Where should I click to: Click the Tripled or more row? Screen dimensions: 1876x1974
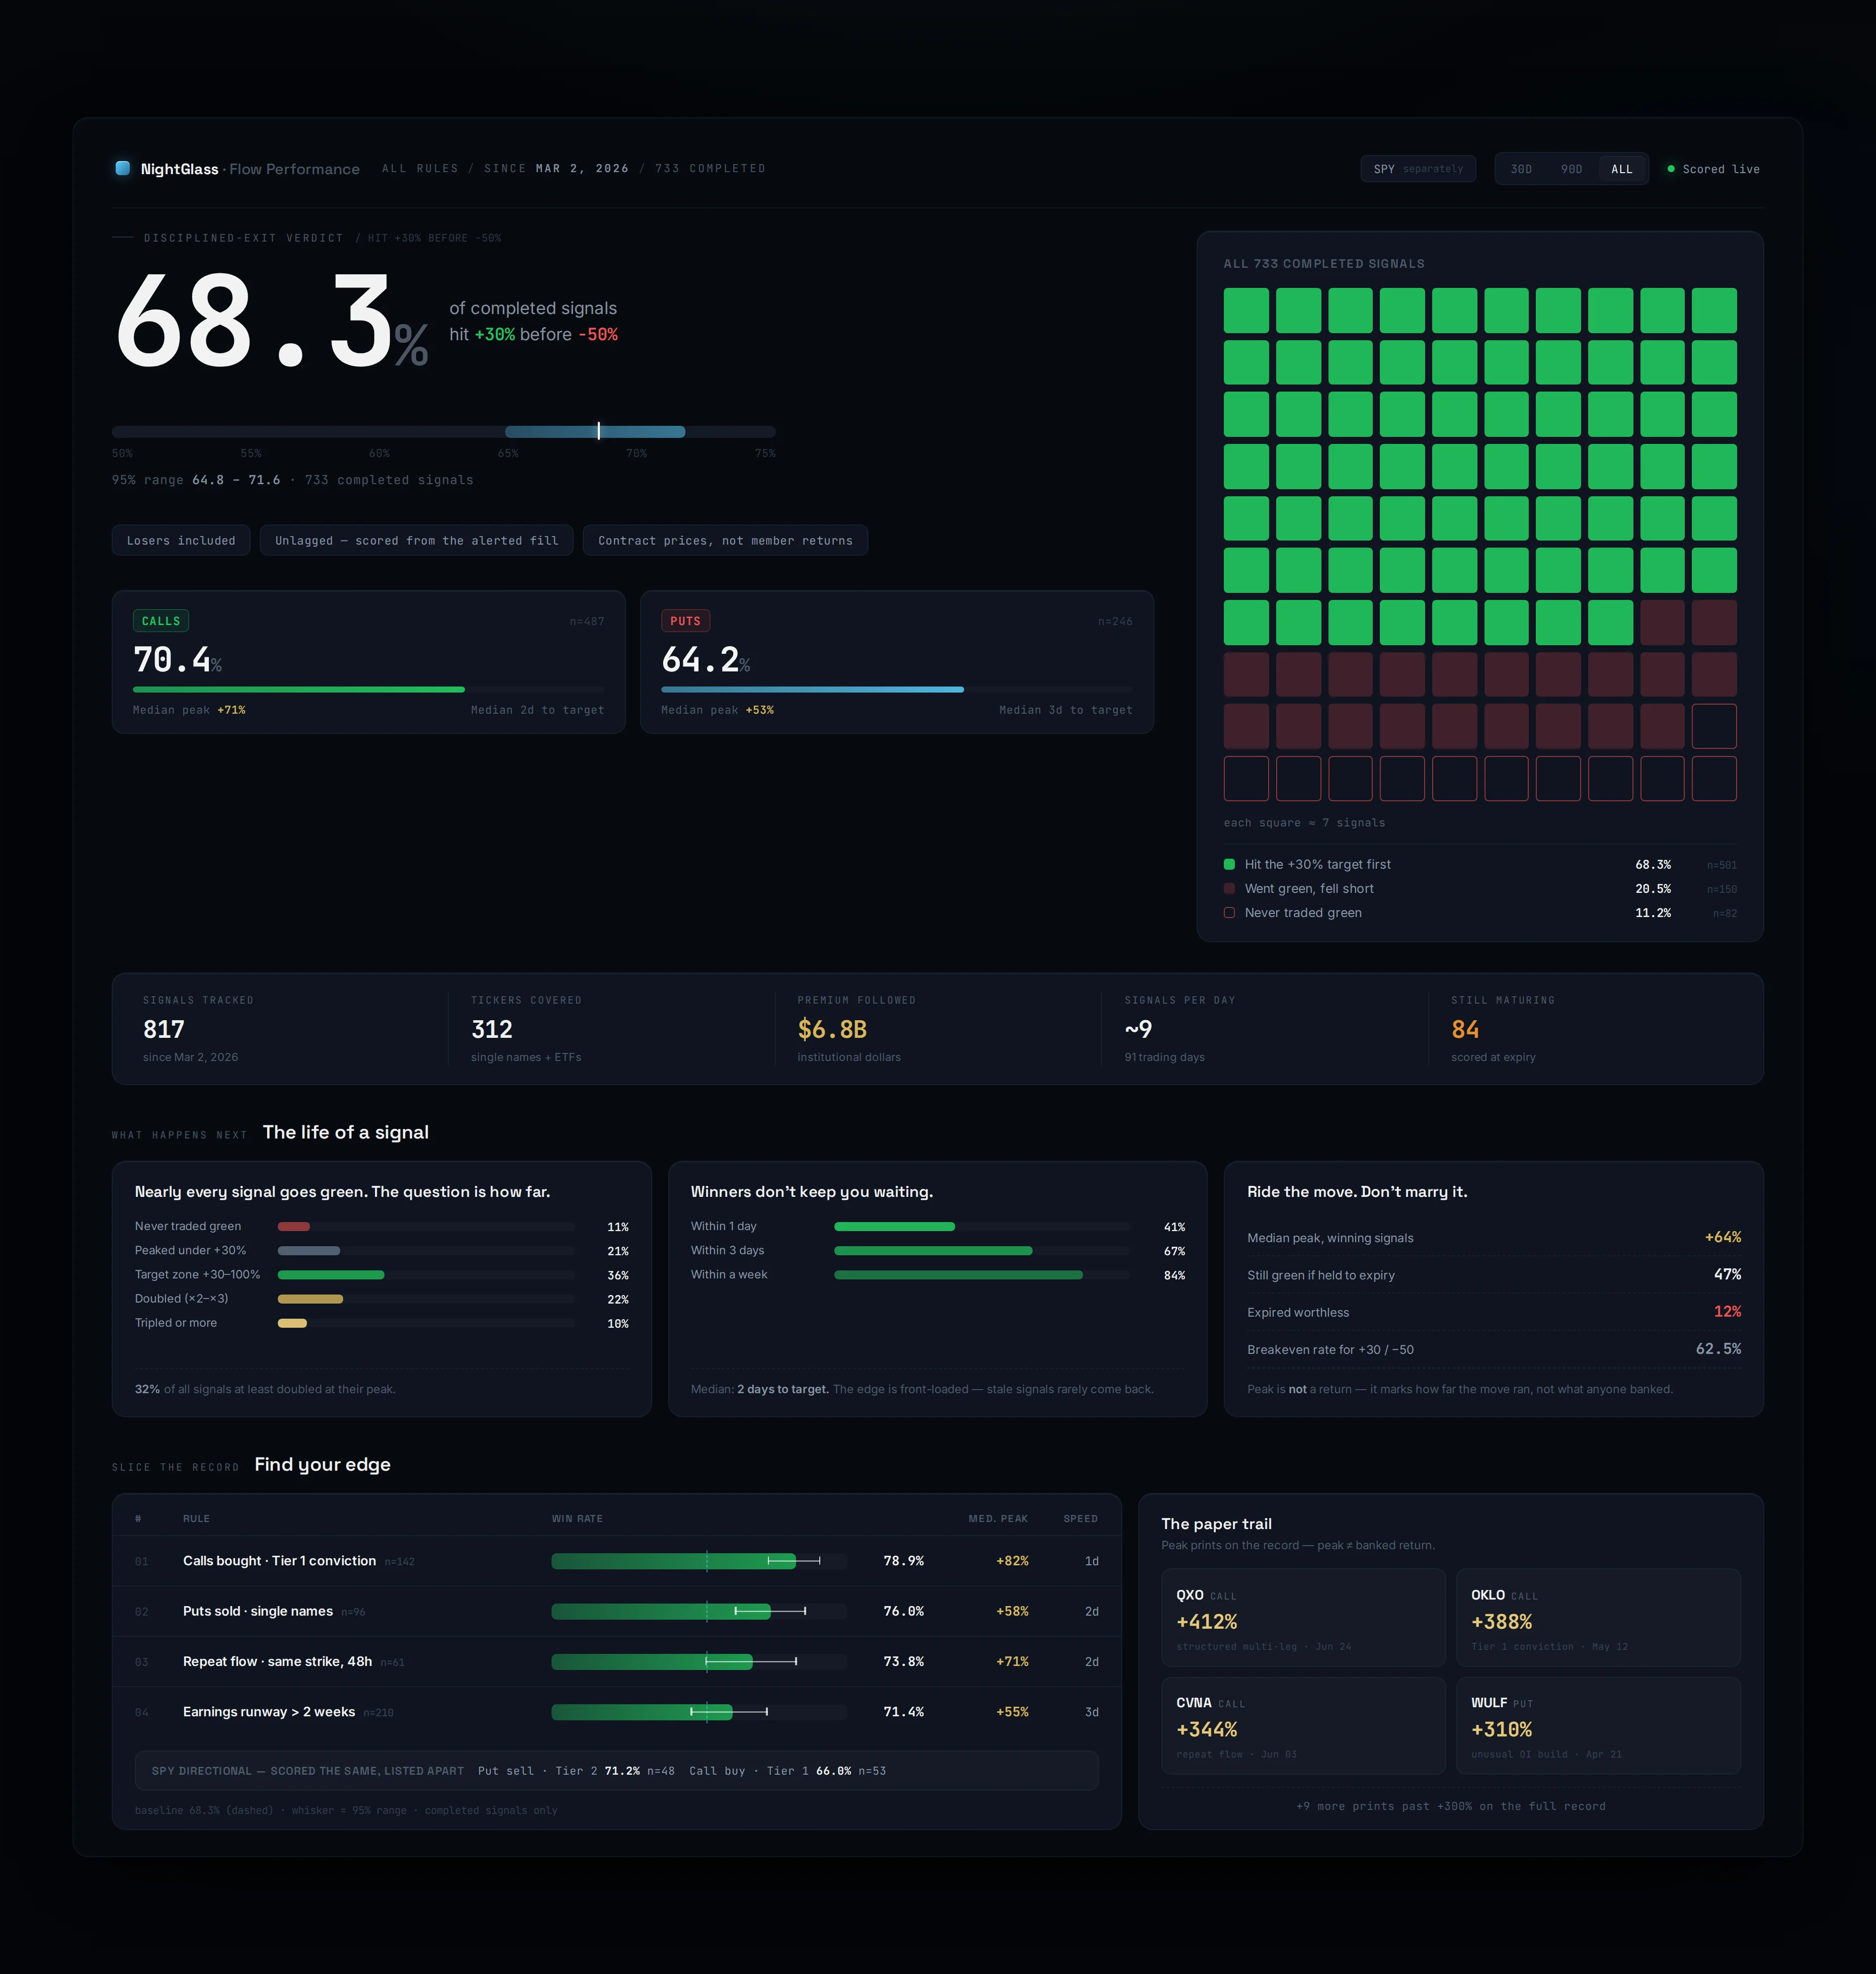tap(381, 1322)
